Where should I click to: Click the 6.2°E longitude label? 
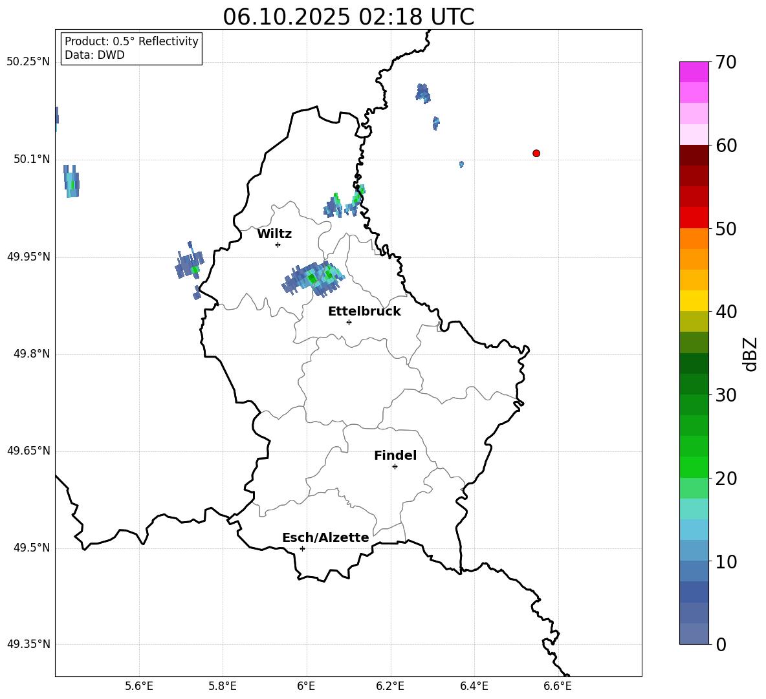(x=390, y=686)
